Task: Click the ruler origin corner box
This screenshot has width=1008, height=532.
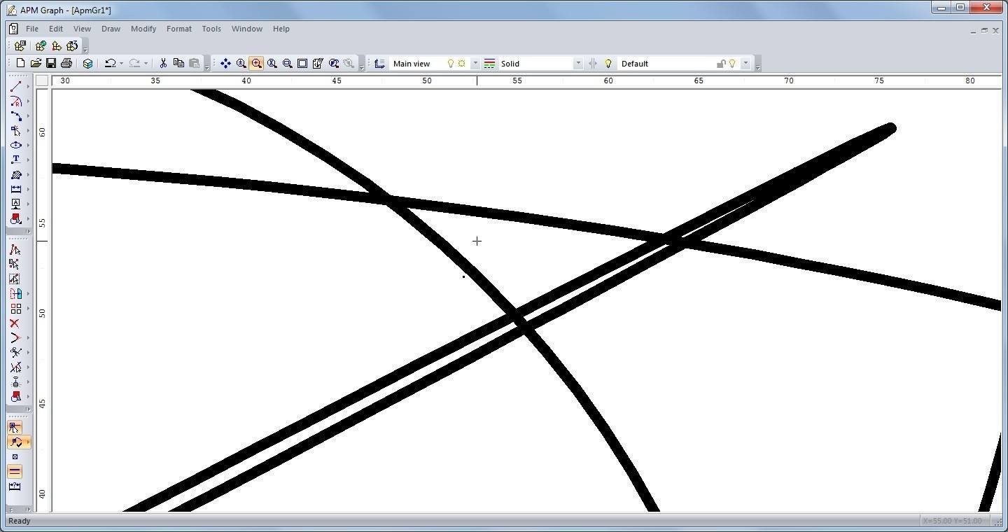Action: (42, 80)
